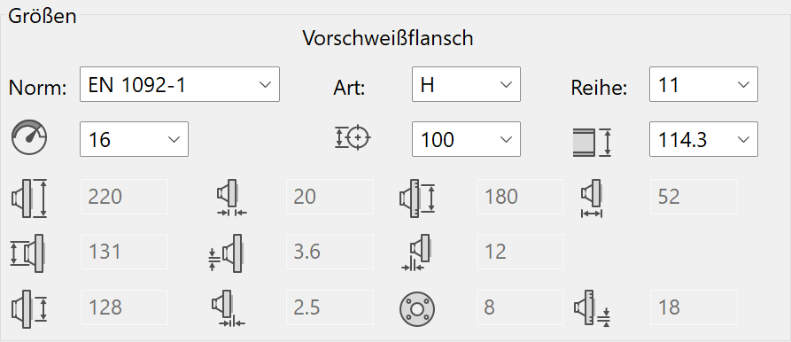Click the flange outer diameter icon beside 220

tap(28, 198)
